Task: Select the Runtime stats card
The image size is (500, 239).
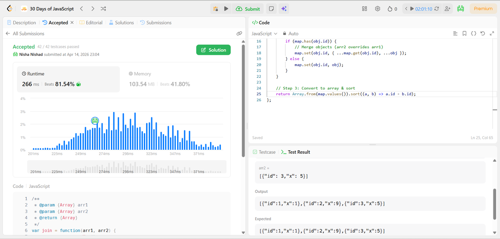Action: coord(67,79)
